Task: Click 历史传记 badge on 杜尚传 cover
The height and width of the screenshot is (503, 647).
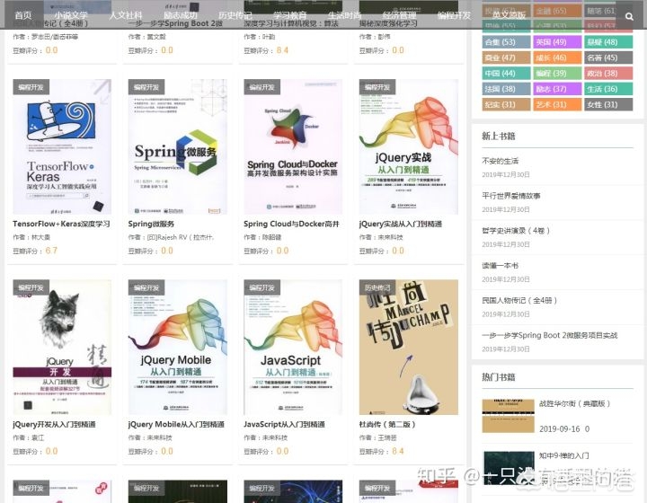Action: click(377, 287)
